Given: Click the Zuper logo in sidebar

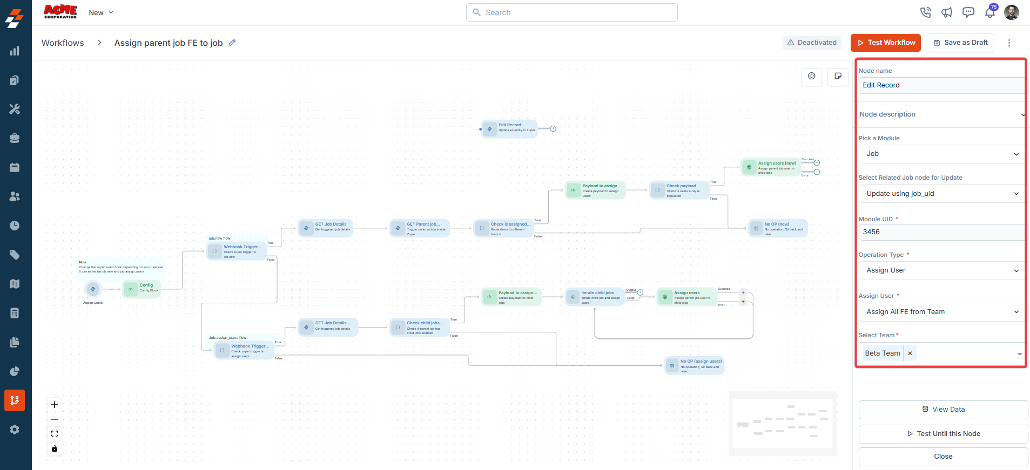Looking at the screenshot, I should pos(15,19).
